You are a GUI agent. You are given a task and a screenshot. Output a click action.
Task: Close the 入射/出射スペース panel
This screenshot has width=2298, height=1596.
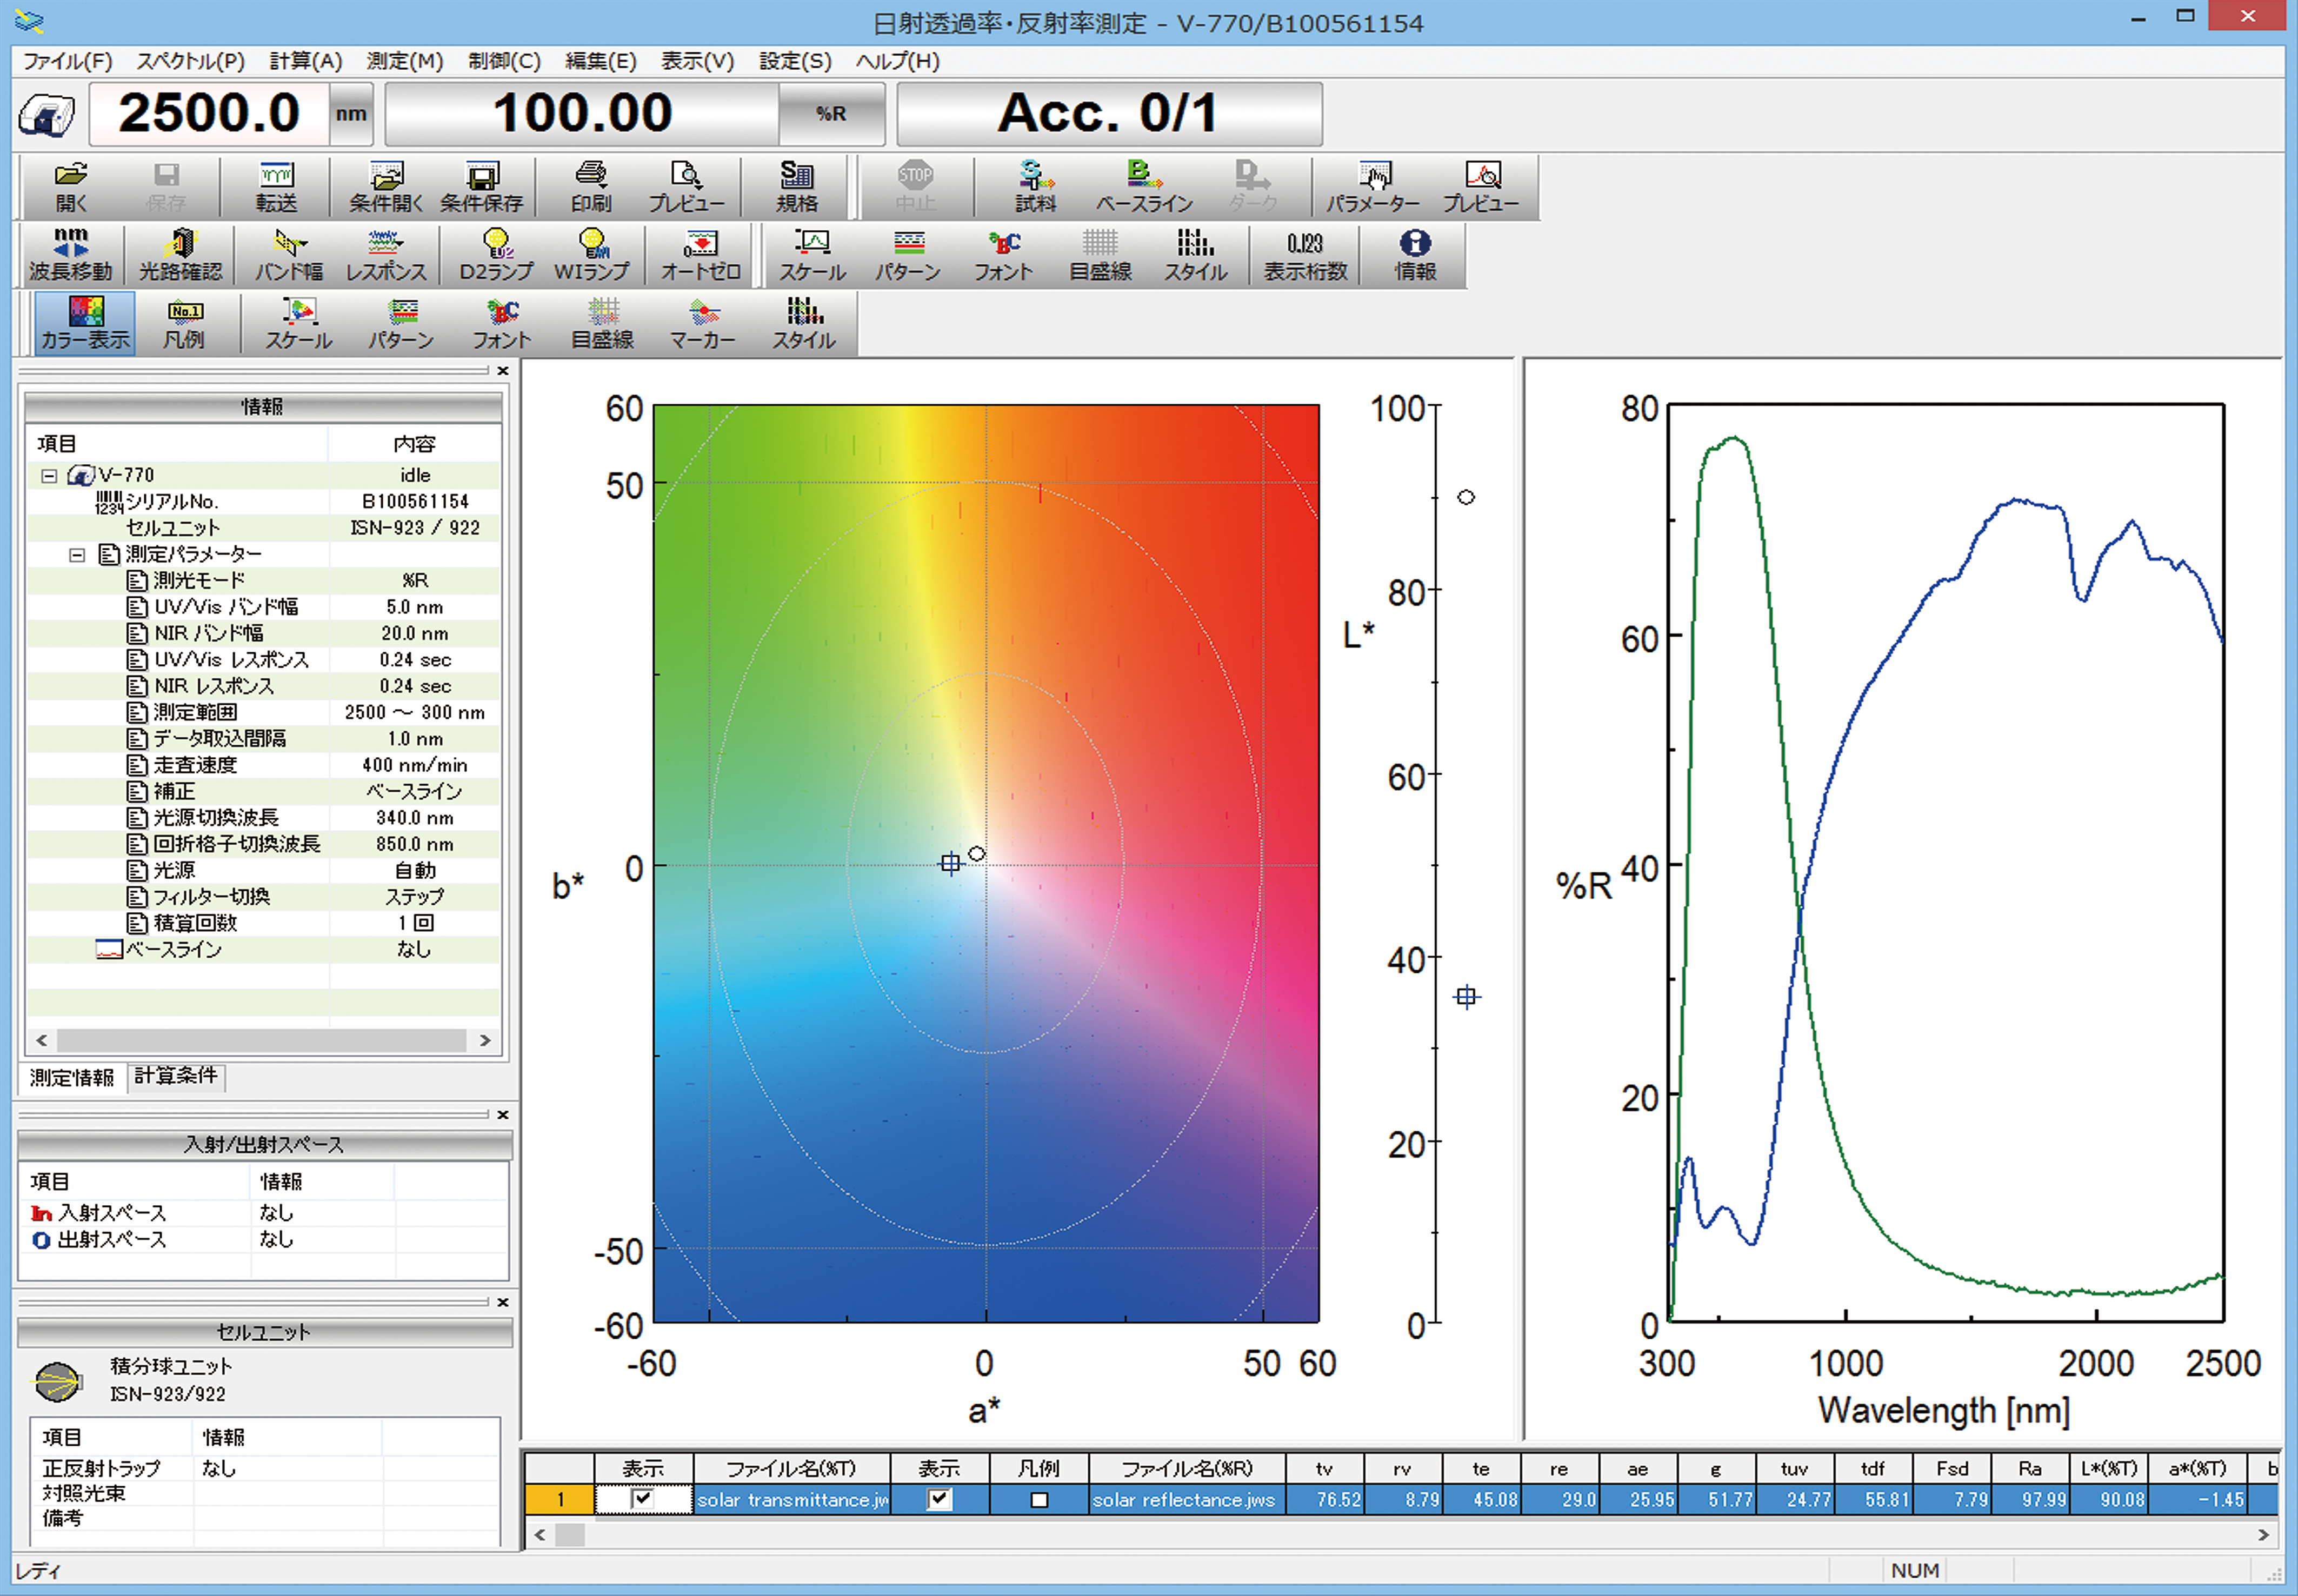coord(503,1114)
